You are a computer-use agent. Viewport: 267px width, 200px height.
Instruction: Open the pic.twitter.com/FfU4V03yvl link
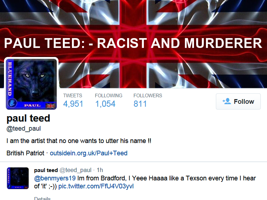[x=96, y=186]
